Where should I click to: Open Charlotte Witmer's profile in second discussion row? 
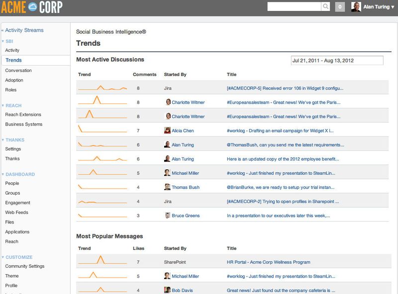pos(188,102)
